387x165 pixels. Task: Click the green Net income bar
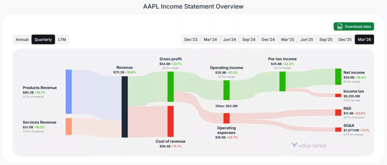[338, 77]
